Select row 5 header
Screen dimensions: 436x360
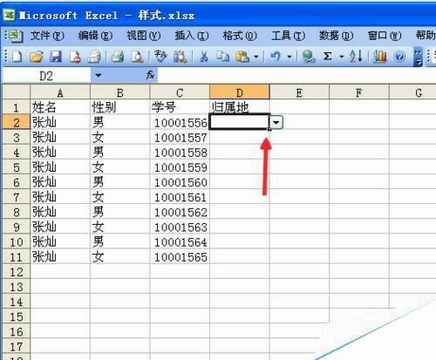[17, 167]
